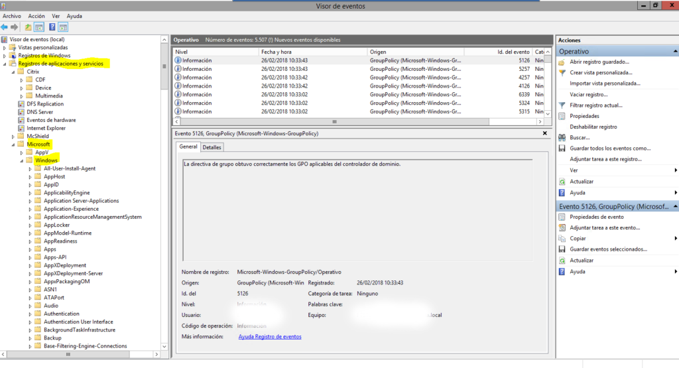Click Deshabilitar registro action

593,127
